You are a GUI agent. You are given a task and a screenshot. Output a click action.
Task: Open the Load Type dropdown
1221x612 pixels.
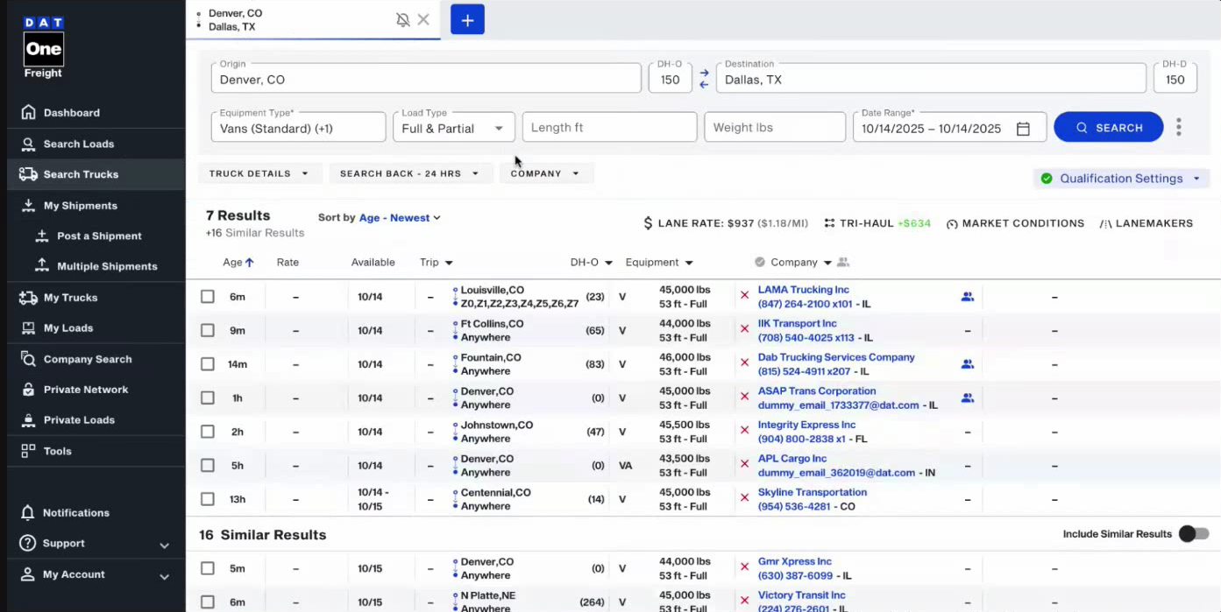point(452,128)
